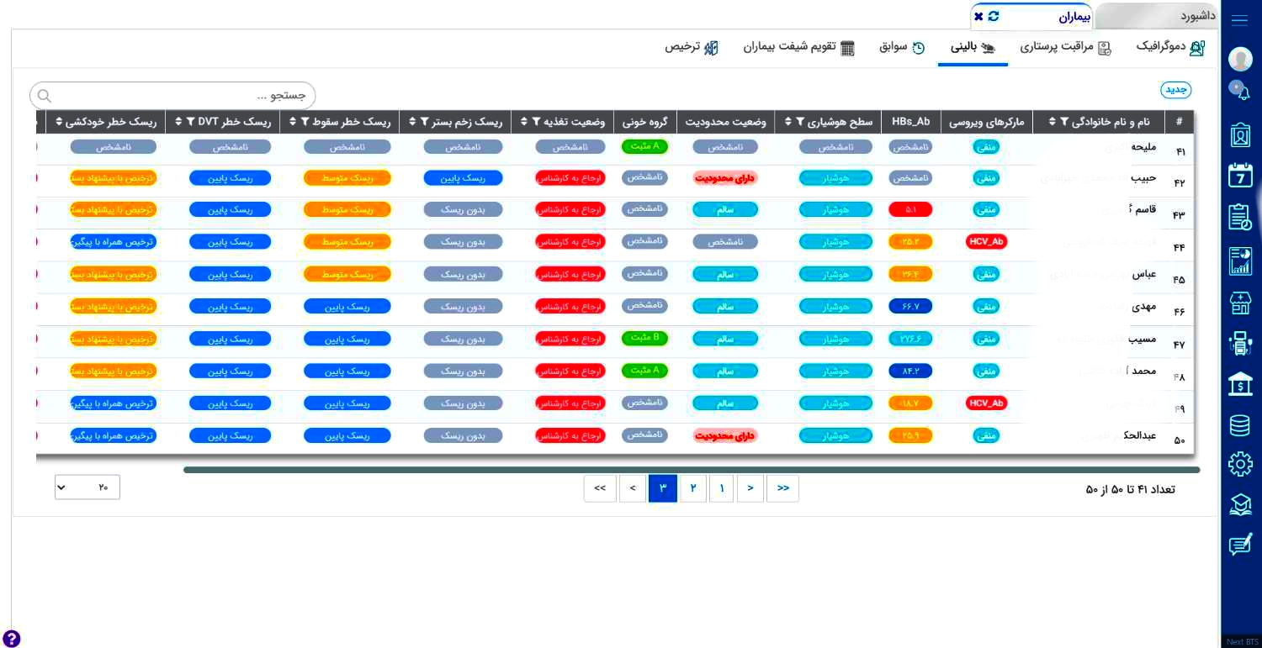1262x648 pixels.
Task: Close the بیماران tab
Action: (978, 16)
